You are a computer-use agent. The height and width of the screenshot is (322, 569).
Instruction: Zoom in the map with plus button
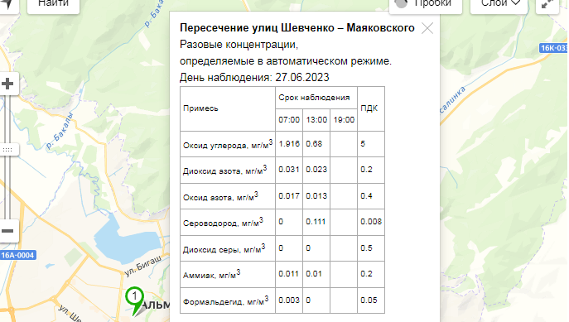[x=7, y=84]
